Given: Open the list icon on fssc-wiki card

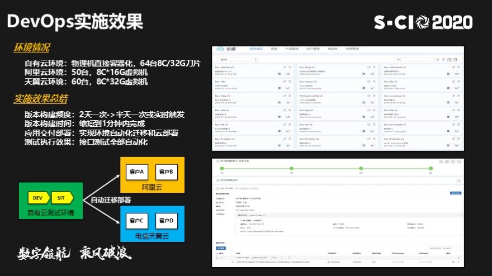Looking at the screenshot, I should 279,88.
